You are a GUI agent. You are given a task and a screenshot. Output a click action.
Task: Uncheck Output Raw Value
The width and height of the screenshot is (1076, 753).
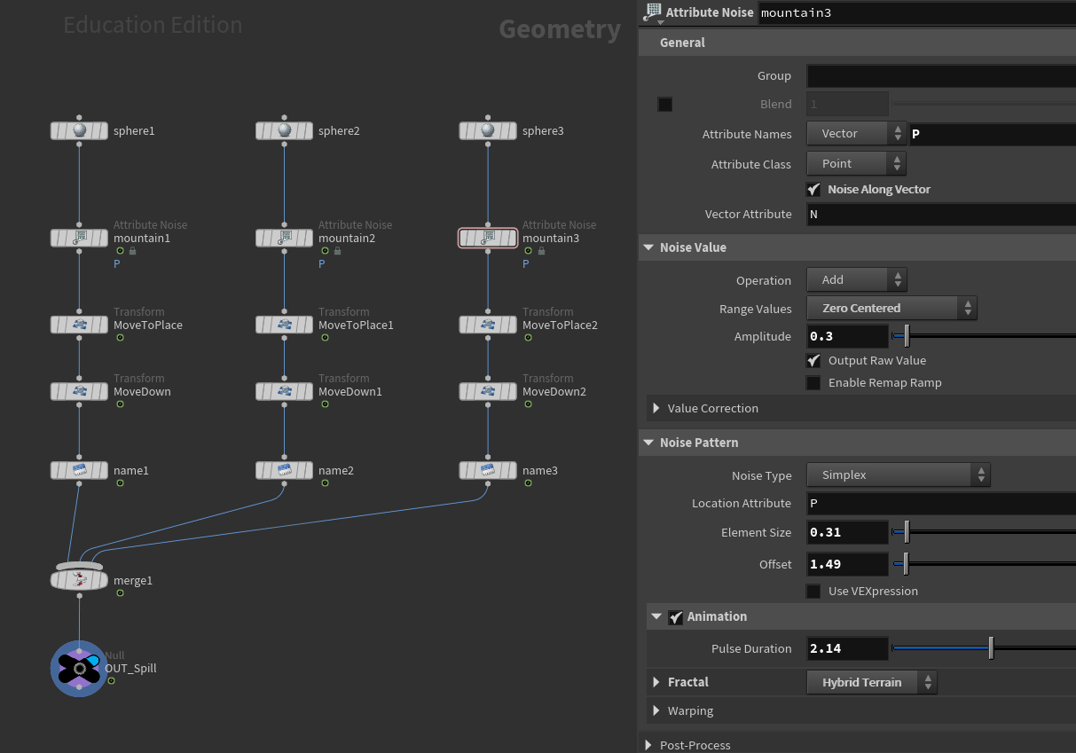pyautogui.click(x=813, y=360)
